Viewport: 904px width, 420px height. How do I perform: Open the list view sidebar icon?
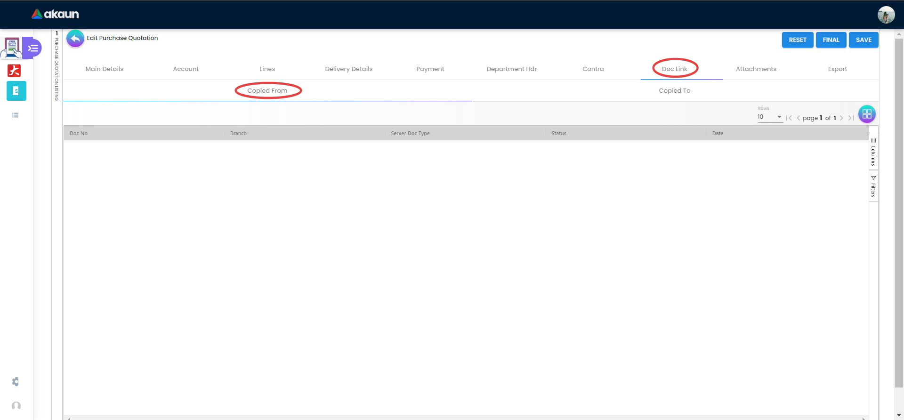[x=16, y=115]
